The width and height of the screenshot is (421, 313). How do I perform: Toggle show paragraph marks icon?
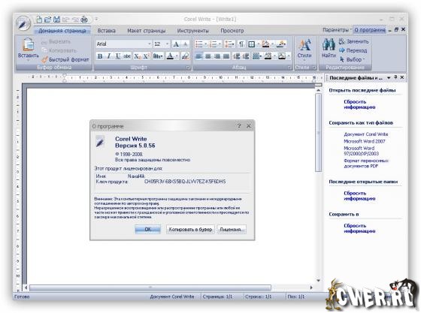click(241, 44)
